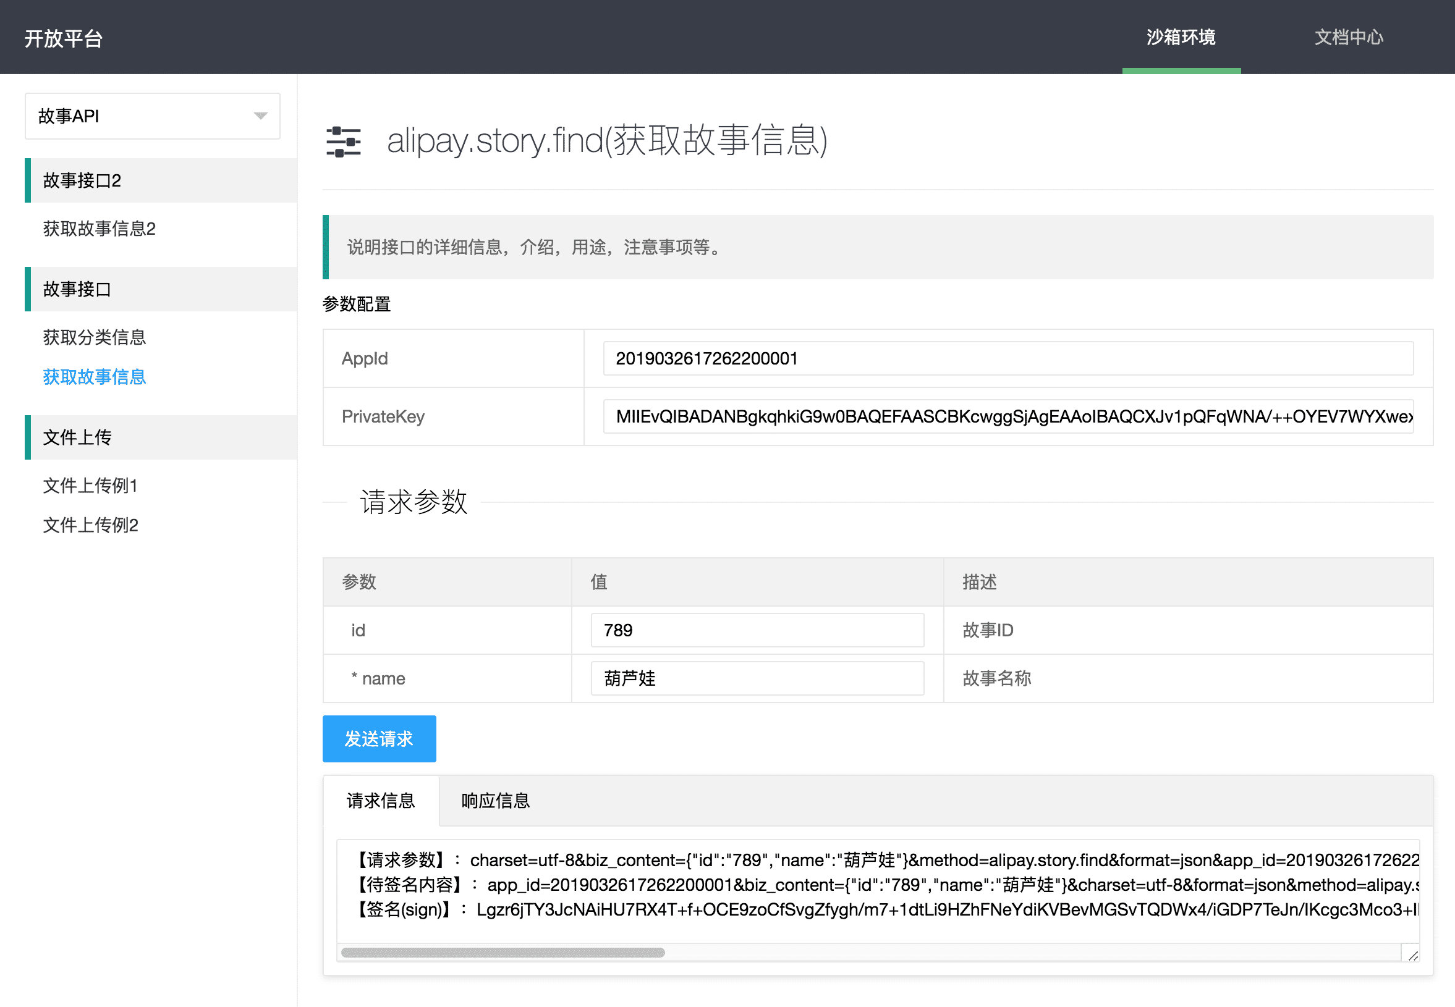Click the 开放平台 logo text
The image size is (1455, 1007).
[63, 38]
